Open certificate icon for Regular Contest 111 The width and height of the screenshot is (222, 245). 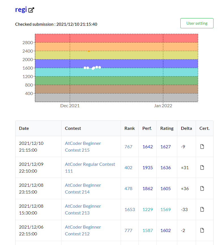[202, 167]
